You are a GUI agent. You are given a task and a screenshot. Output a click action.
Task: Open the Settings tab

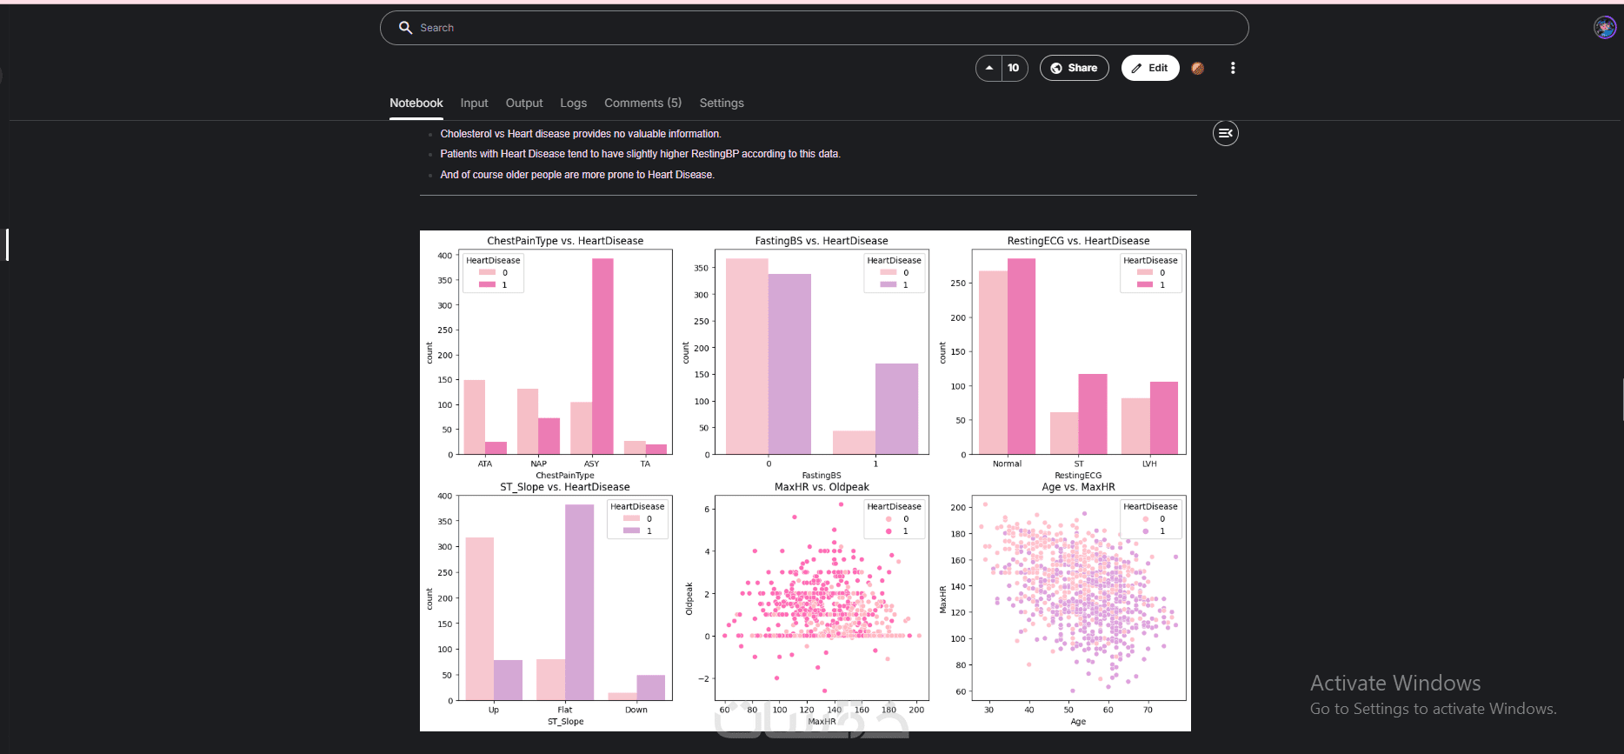[x=722, y=103]
